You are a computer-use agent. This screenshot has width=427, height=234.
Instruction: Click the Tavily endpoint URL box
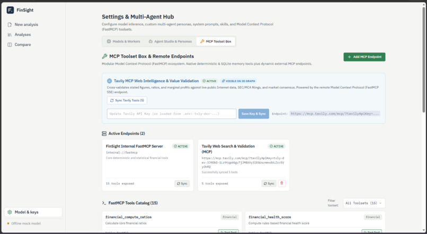pyautogui.click(x=335, y=114)
